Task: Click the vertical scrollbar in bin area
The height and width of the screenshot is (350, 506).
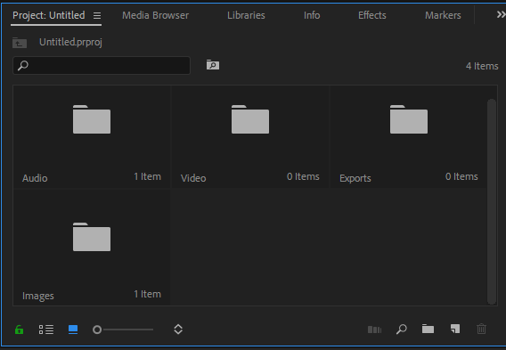Action: click(x=492, y=201)
